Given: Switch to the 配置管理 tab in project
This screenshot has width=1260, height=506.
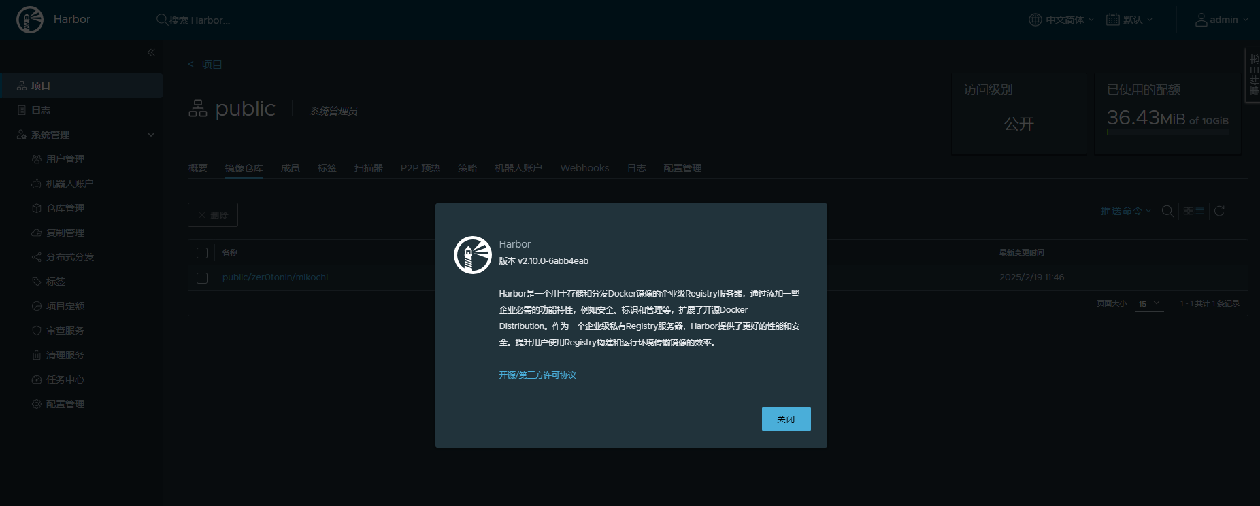Looking at the screenshot, I should [682, 168].
